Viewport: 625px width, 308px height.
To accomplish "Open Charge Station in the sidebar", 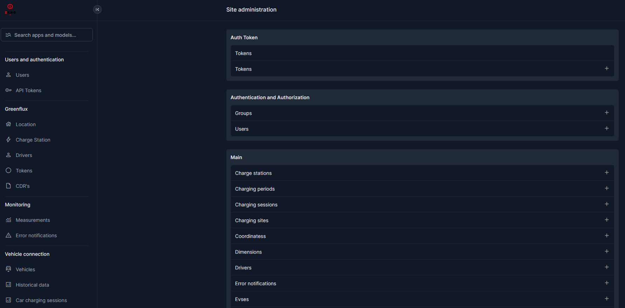I will 33,140.
